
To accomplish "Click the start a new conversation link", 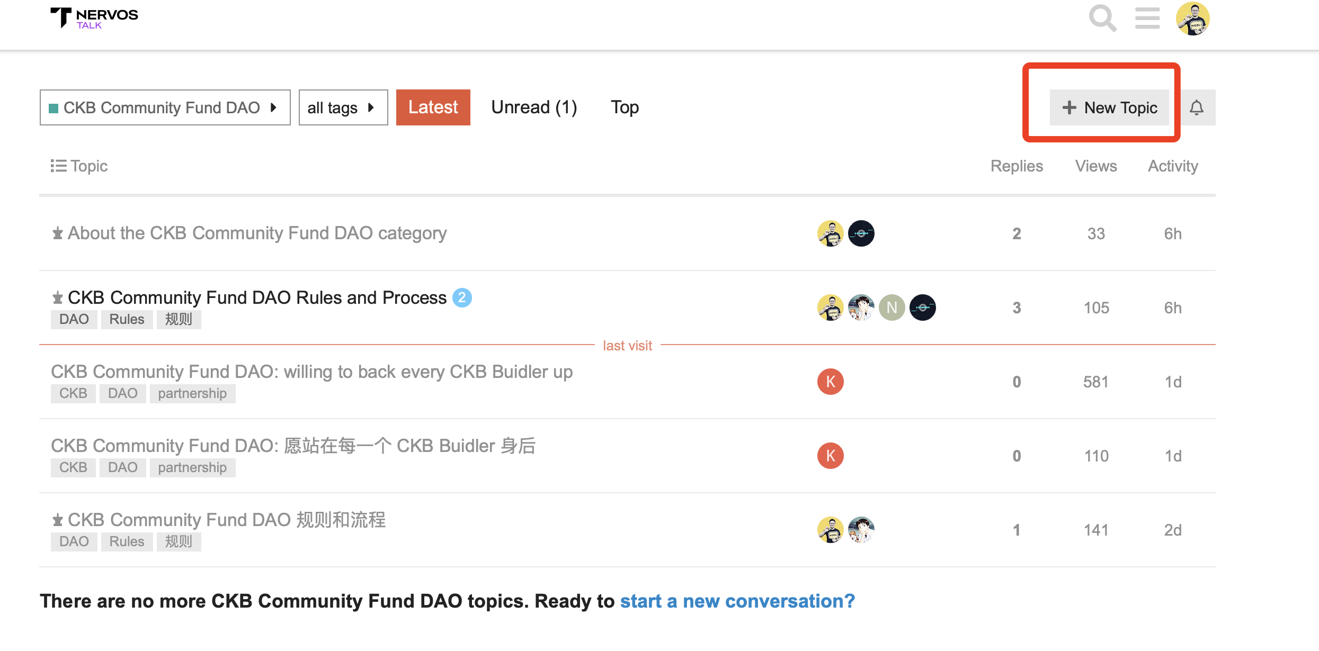I will (737, 601).
